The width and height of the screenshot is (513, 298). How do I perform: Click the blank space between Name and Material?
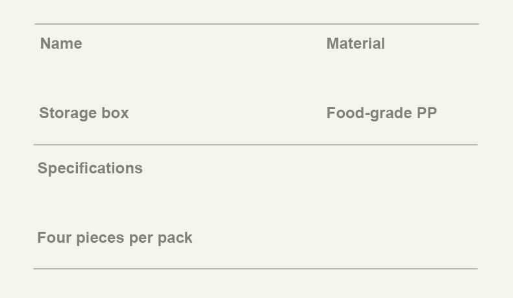[x=195, y=43]
